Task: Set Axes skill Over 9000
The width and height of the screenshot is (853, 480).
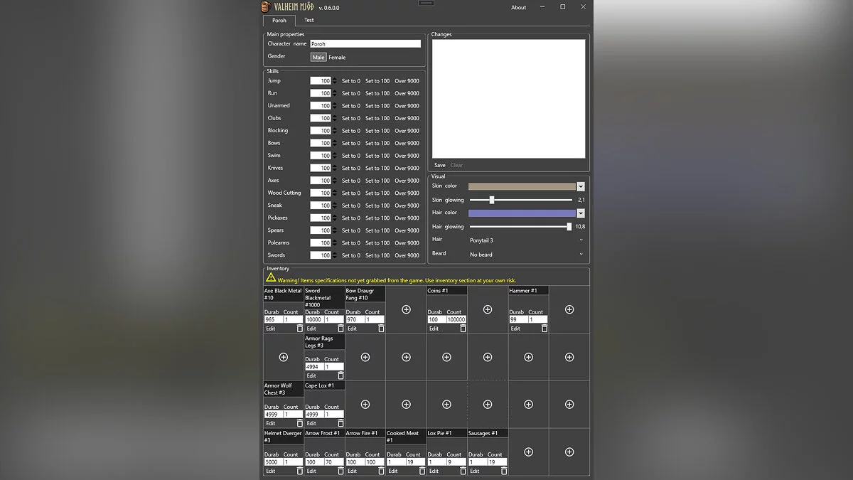Action: pyautogui.click(x=407, y=181)
